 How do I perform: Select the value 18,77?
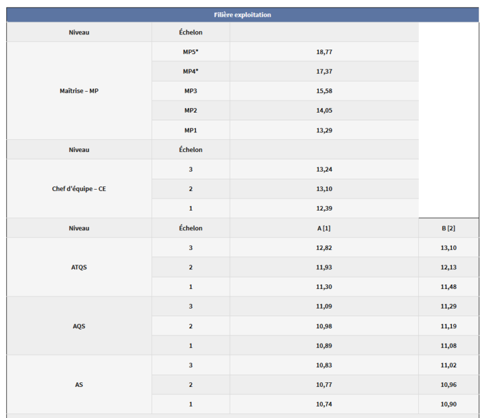[324, 52]
